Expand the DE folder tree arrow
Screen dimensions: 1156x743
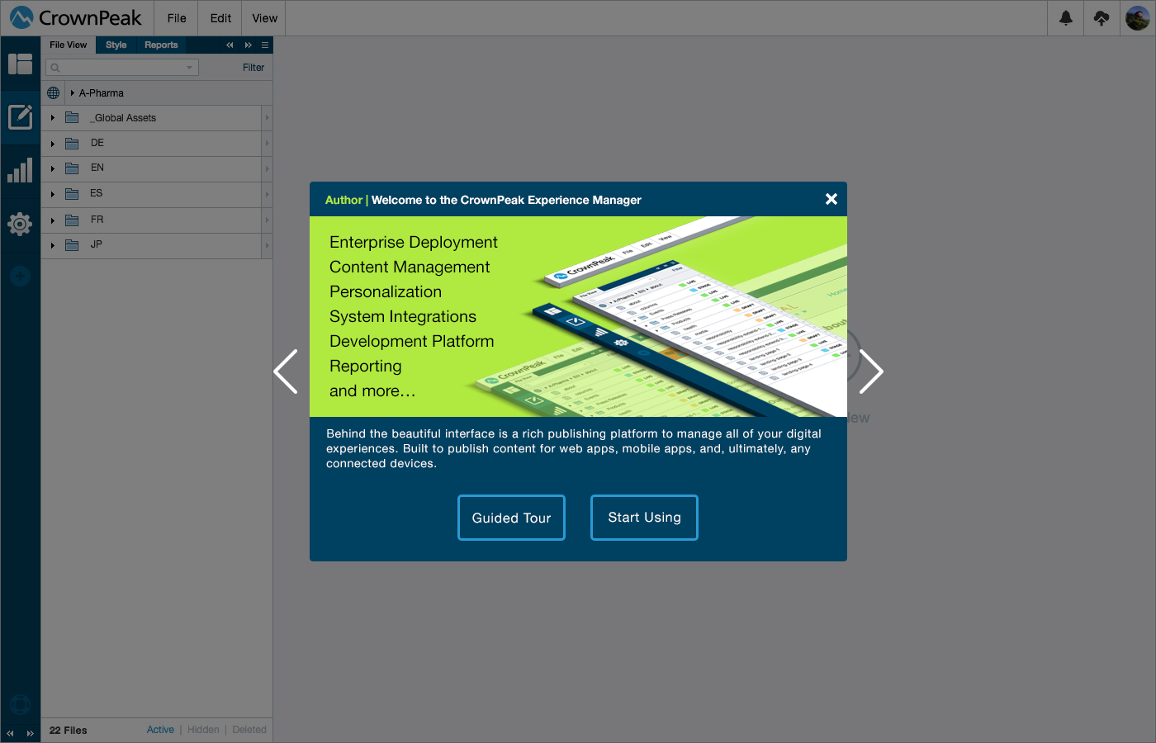point(53,144)
